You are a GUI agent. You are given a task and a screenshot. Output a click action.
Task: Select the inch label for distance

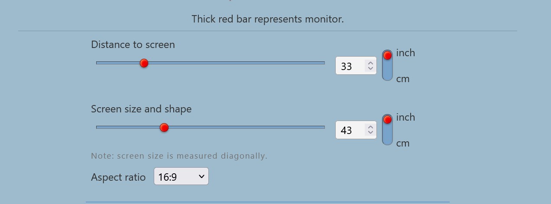405,53
